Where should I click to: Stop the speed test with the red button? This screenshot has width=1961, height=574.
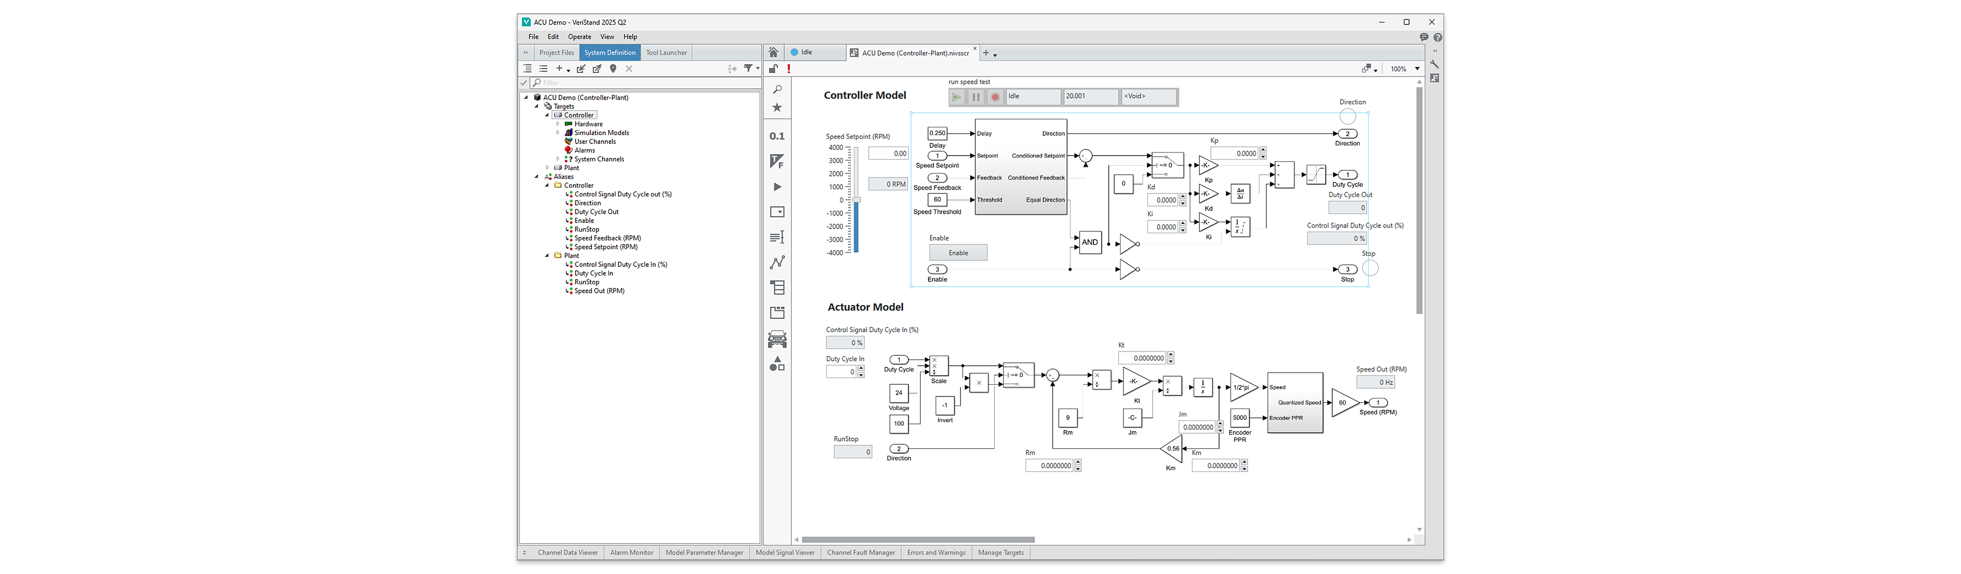coord(995,96)
